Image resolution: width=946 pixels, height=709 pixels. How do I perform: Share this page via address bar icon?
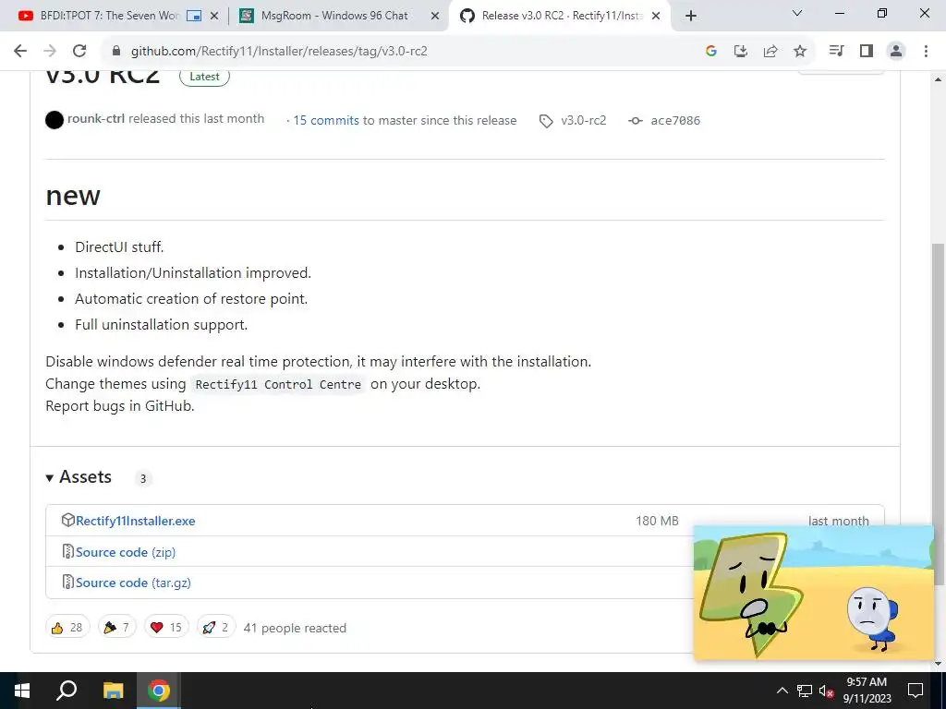click(770, 52)
